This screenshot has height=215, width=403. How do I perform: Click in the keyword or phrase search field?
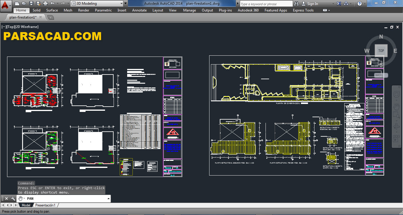(x=266, y=4)
